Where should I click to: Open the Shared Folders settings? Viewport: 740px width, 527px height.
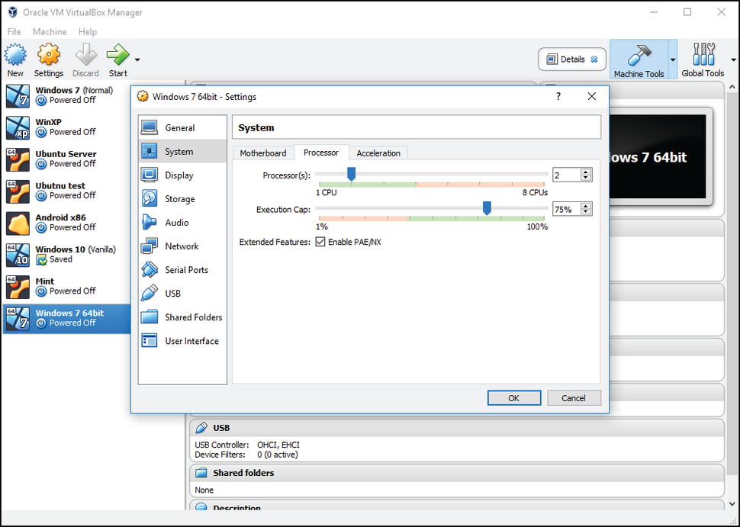(x=191, y=317)
